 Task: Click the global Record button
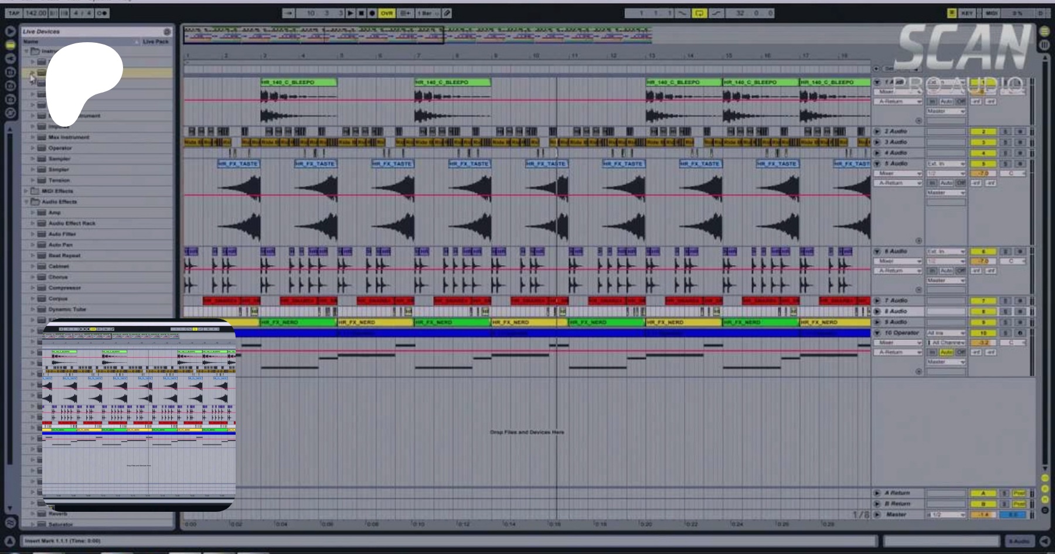(372, 13)
